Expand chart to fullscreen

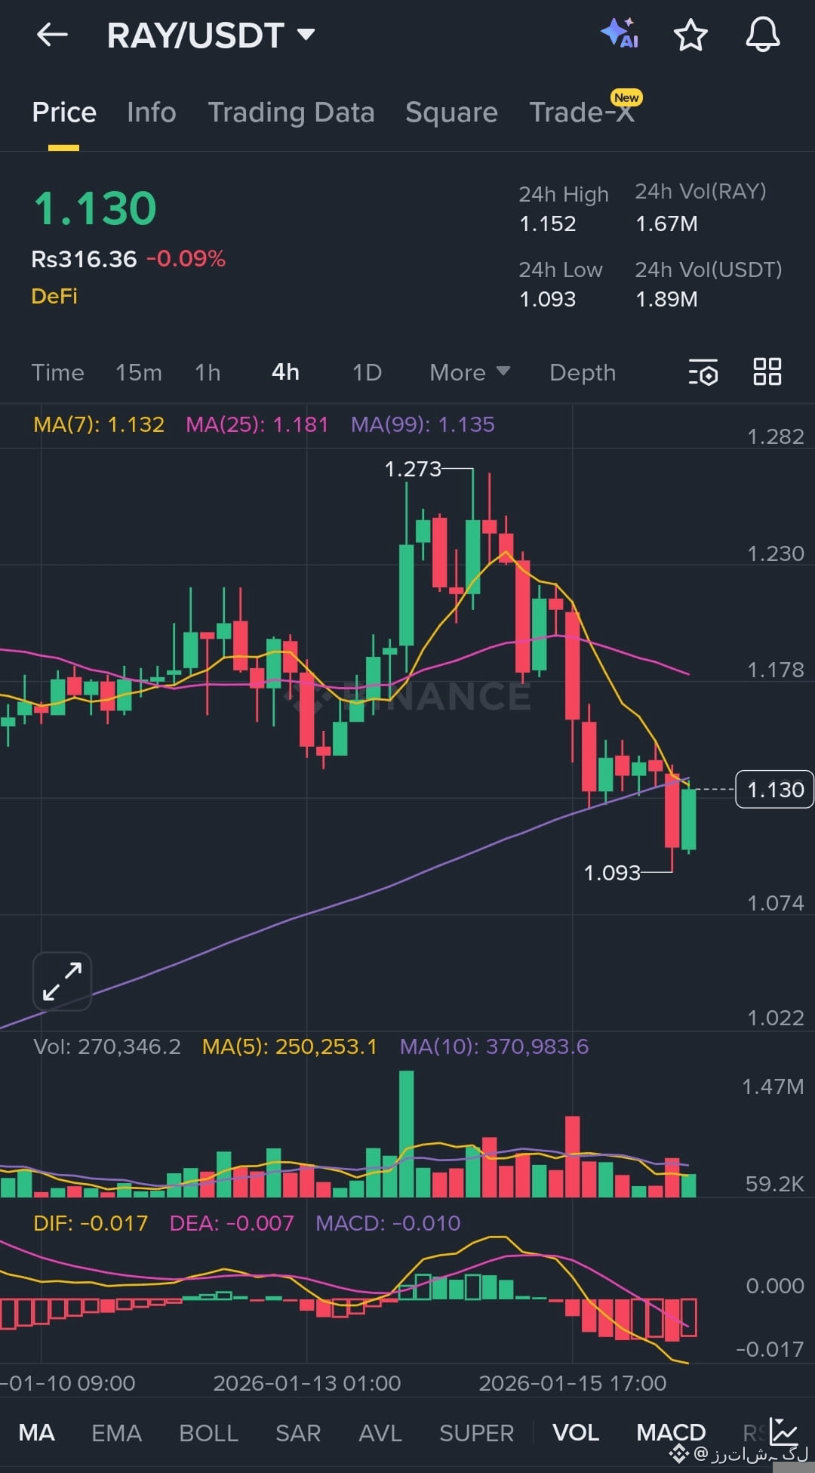click(61, 981)
